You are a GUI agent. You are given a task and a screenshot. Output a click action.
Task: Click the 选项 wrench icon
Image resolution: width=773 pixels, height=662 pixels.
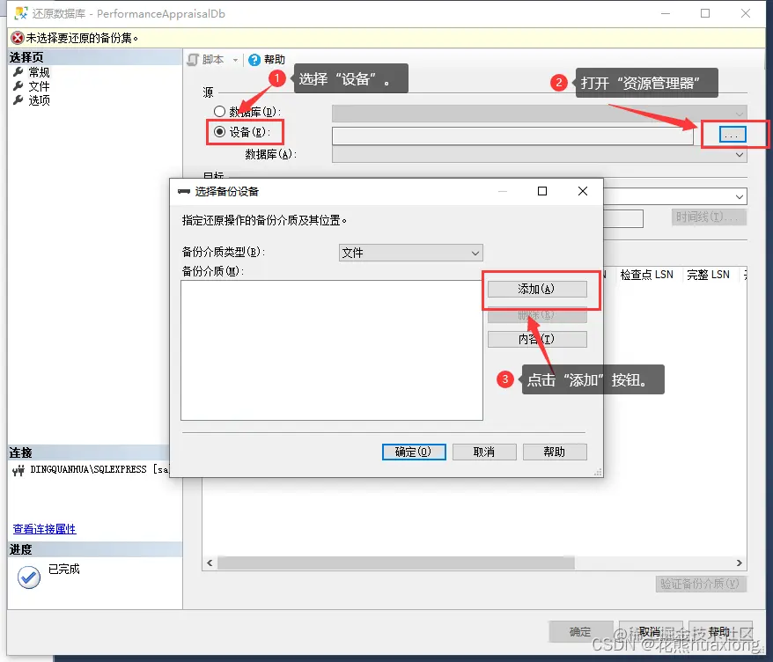click(x=18, y=99)
